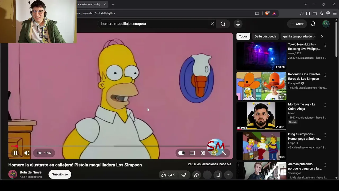
Task: Click the ozan_1327 channel name
Action: click(295, 53)
